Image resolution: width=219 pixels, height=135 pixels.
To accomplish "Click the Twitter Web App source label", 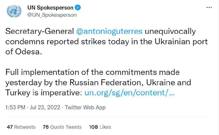I will pyautogui.click(x=85, y=108).
